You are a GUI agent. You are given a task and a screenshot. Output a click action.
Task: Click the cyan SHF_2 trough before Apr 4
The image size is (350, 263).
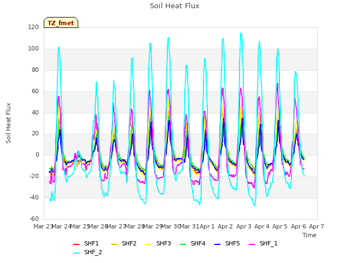254,205
